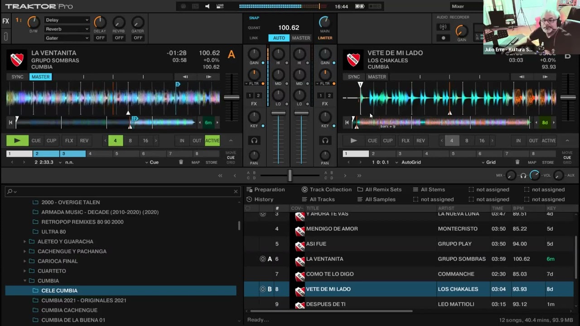Open All Samples favorite

[x=376, y=199]
